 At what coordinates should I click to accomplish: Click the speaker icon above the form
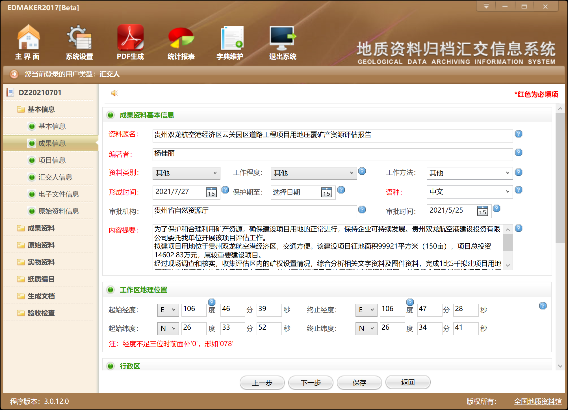pos(114,93)
